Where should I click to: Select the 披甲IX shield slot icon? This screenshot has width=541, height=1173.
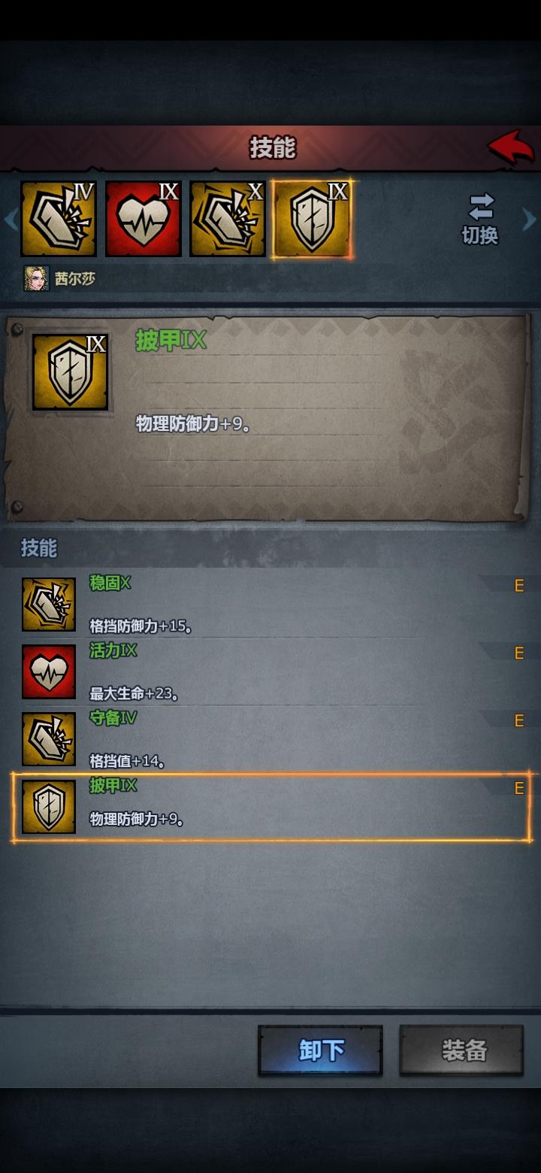coord(313,219)
